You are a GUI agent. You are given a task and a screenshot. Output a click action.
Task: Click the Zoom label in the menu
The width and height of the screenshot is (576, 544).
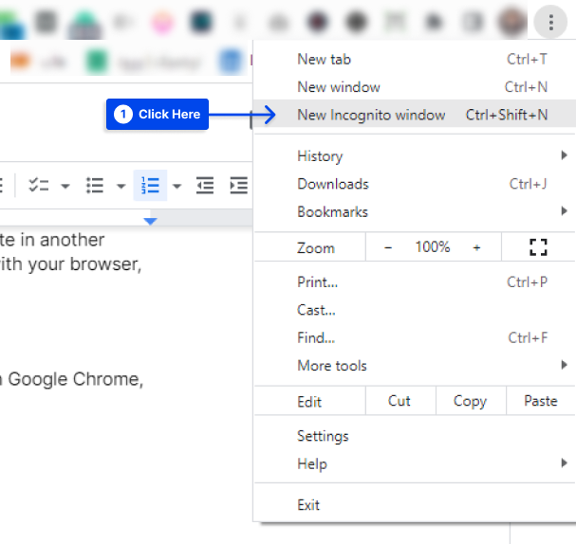316,248
